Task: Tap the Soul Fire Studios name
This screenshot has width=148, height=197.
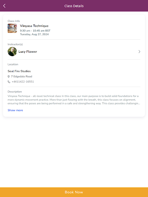Action: tap(19, 71)
